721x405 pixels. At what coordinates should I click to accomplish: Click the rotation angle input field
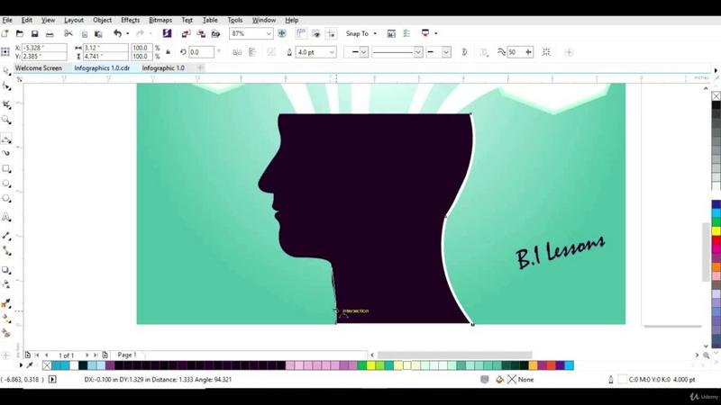(201, 52)
